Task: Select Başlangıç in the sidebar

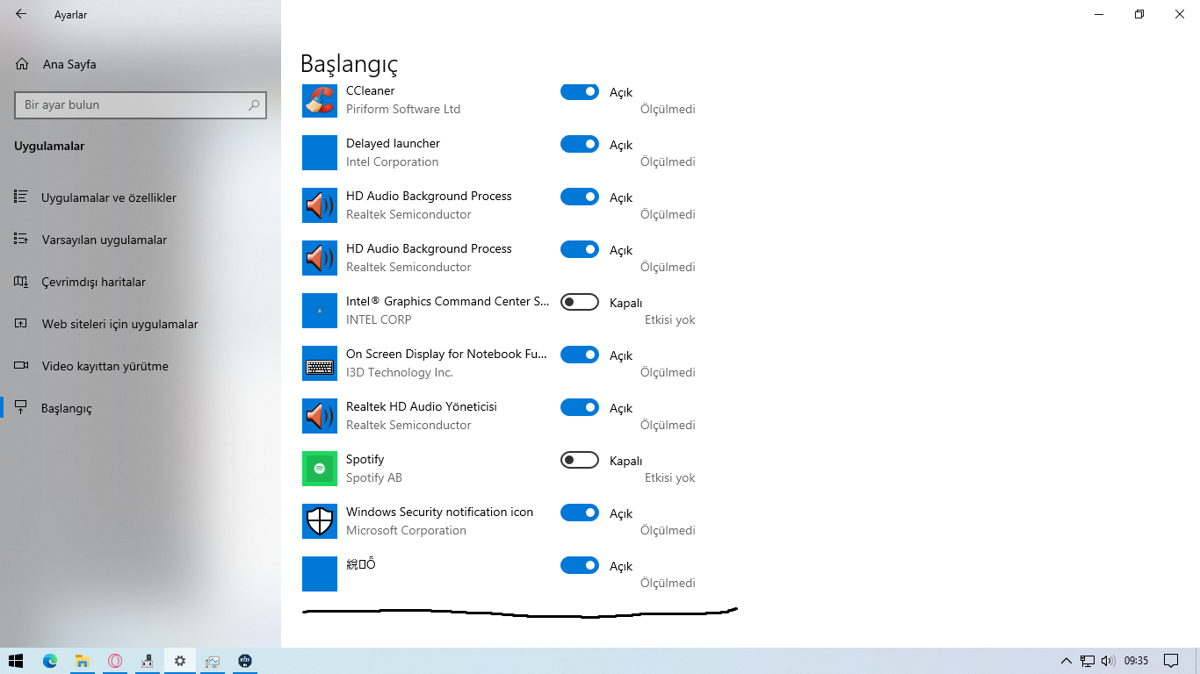Action: 141,408
